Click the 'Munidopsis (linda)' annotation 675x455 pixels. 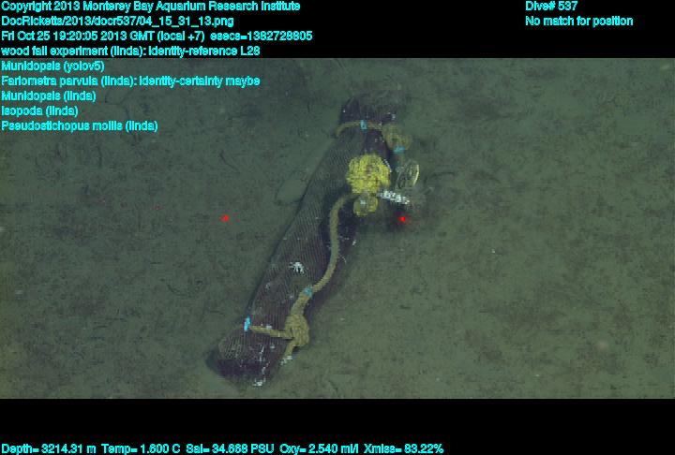(x=49, y=95)
